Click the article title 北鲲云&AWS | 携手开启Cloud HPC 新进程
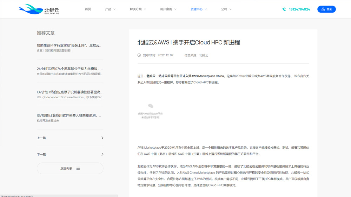 click(x=189, y=42)
